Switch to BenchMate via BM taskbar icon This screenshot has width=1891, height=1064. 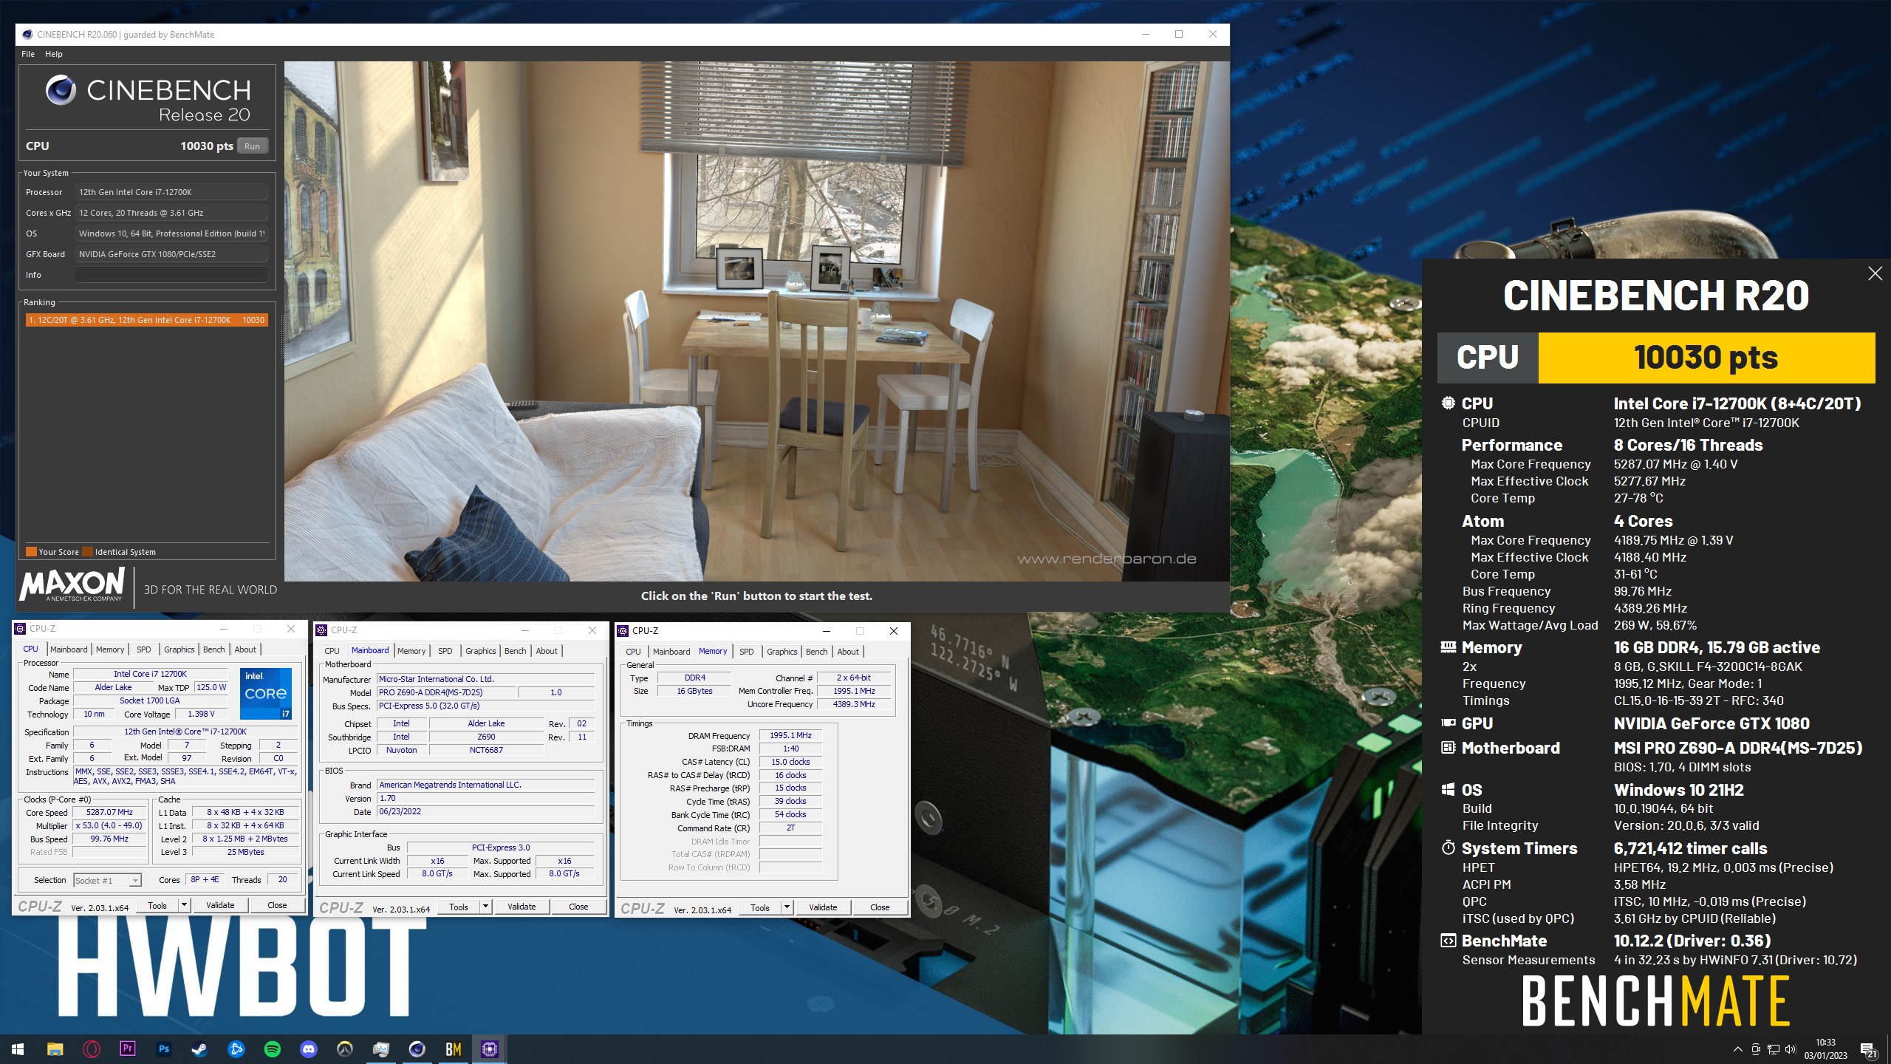[453, 1049]
